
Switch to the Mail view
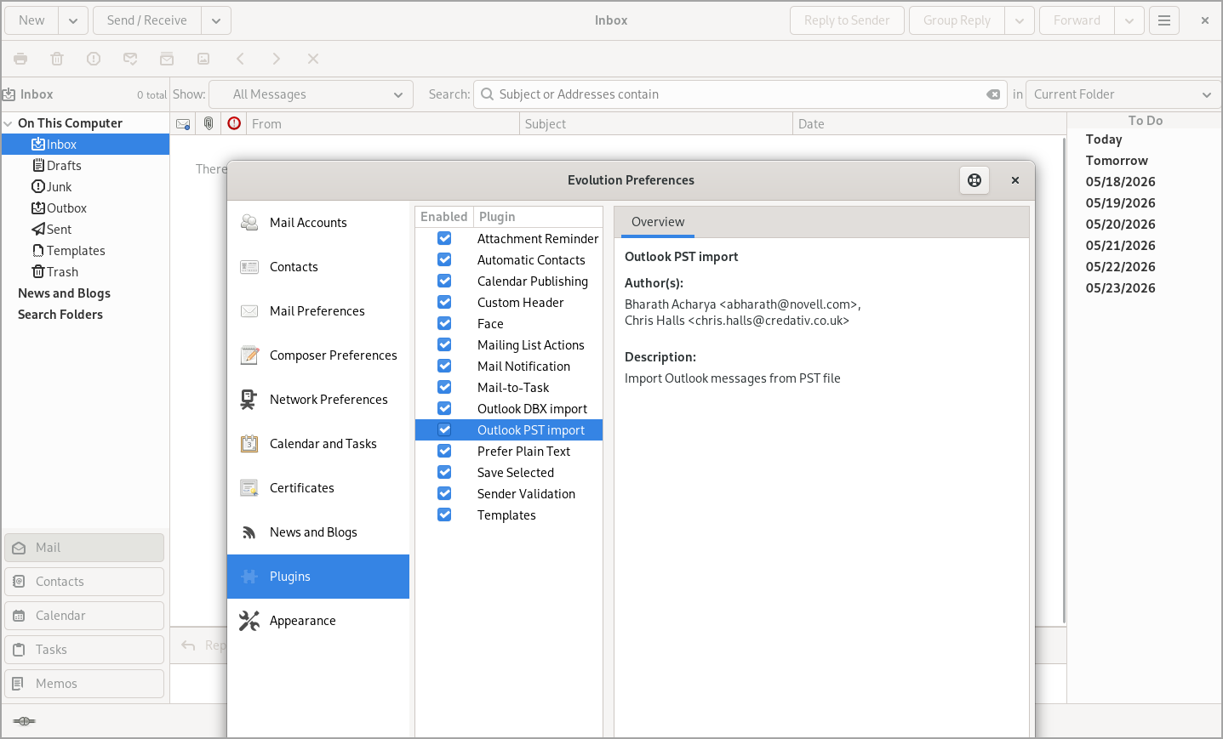84,548
